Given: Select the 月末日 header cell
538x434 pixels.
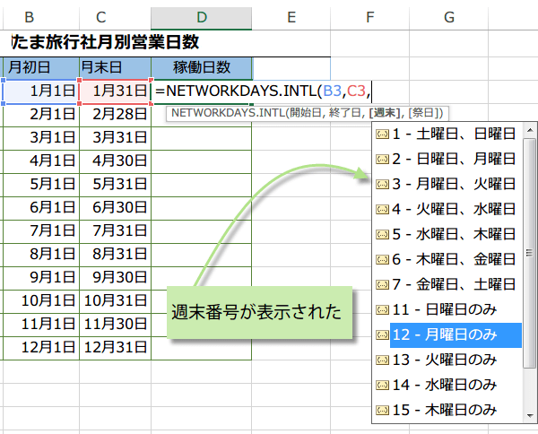Looking at the screenshot, I should [x=115, y=68].
